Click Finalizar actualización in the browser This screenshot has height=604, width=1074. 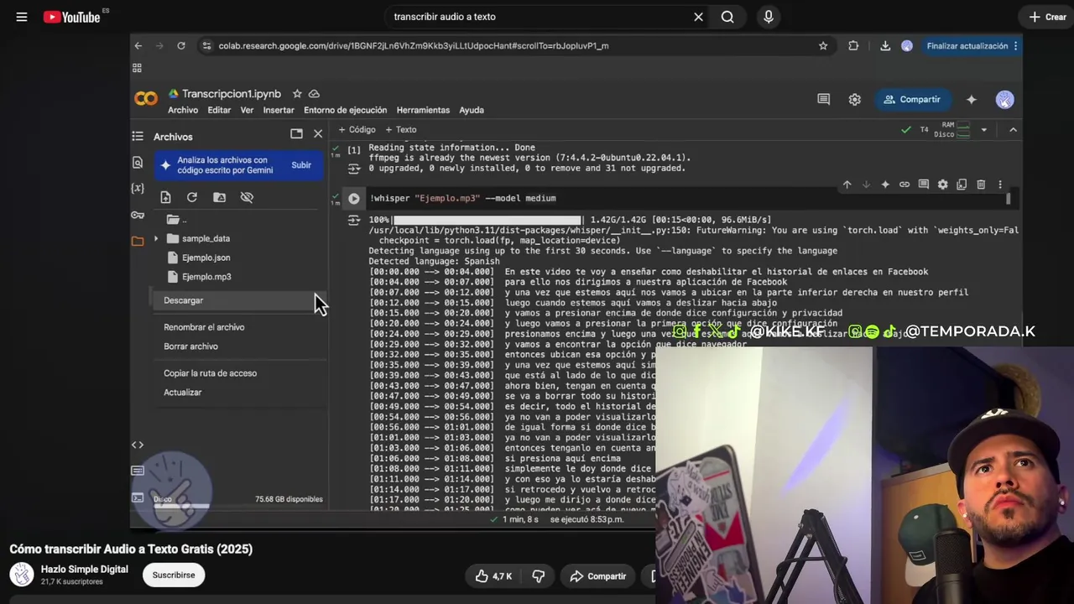[x=967, y=46]
